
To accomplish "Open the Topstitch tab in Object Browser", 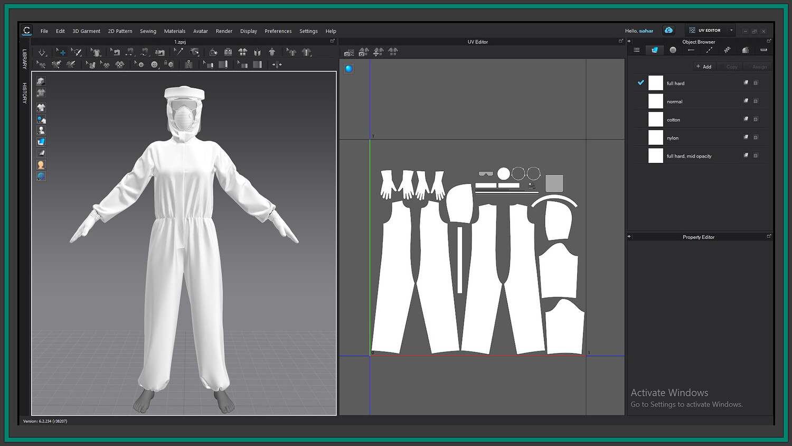I will [709, 50].
